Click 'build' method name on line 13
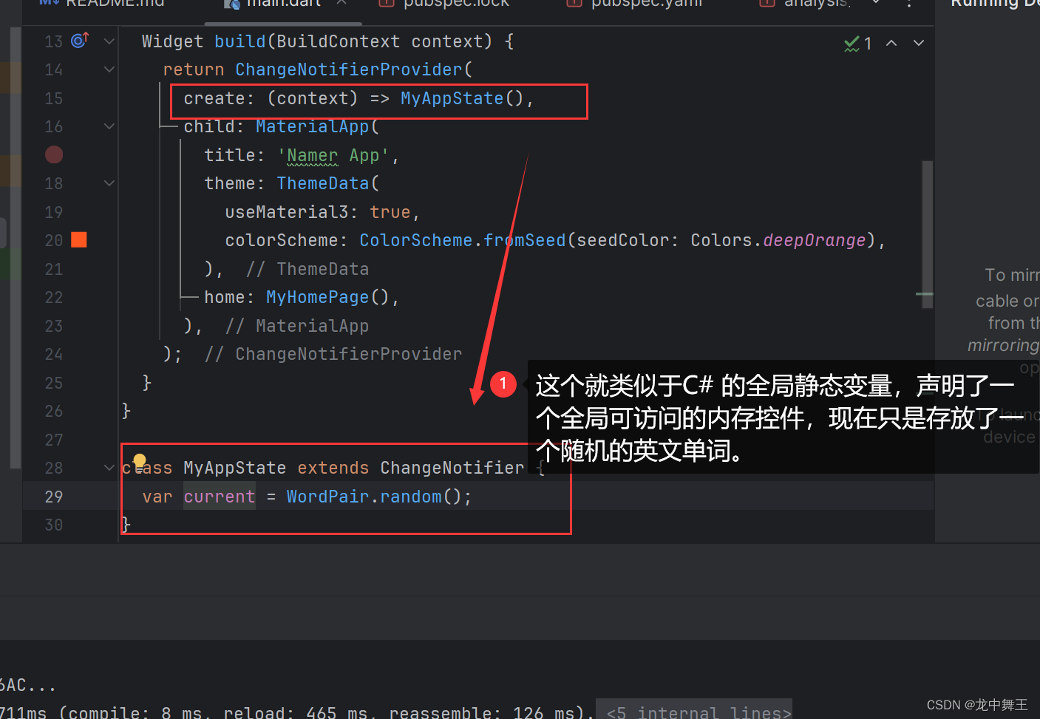This screenshot has width=1040, height=719. coord(239,41)
